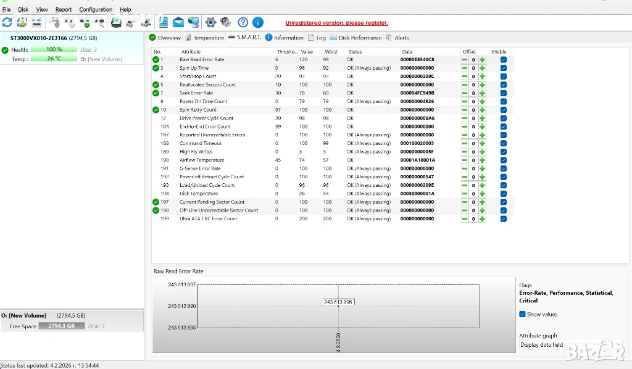Click the blue gear configuration icon
Screen dimensions: 632x369
click(x=210, y=22)
